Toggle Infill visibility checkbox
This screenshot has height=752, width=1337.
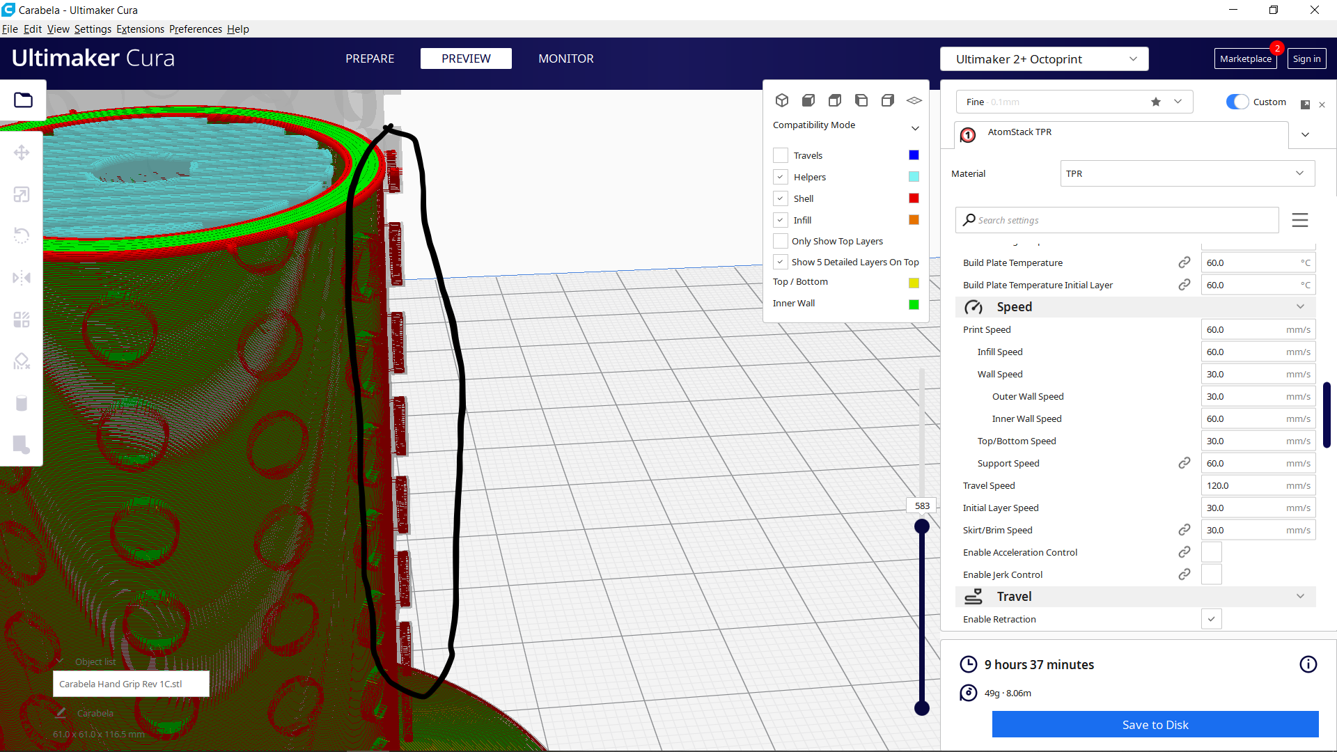781,220
